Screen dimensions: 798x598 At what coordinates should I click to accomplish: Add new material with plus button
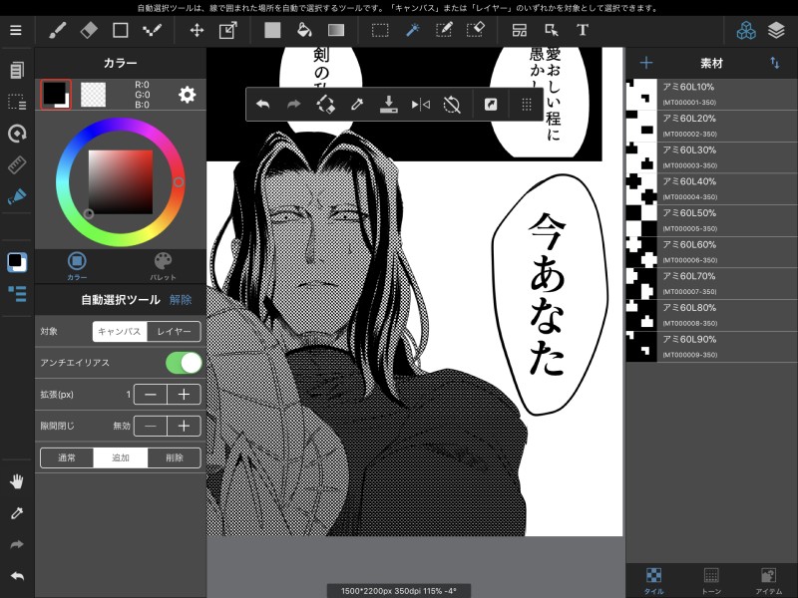[646, 63]
